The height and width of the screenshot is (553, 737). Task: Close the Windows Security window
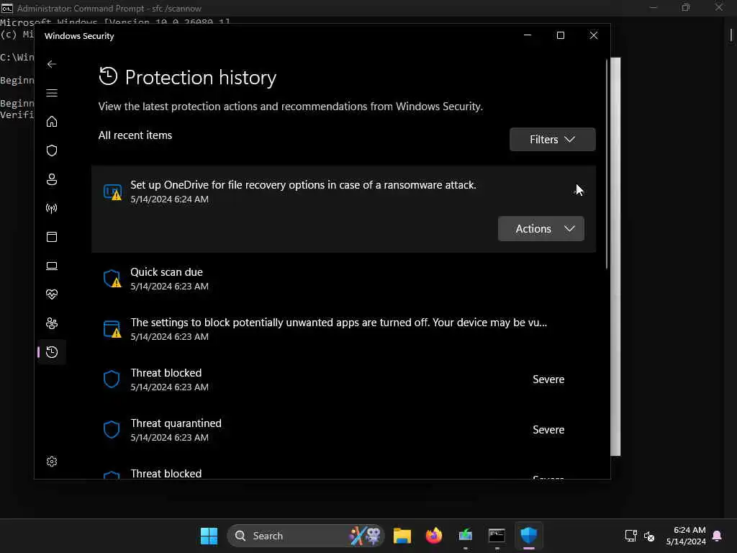(594, 35)
